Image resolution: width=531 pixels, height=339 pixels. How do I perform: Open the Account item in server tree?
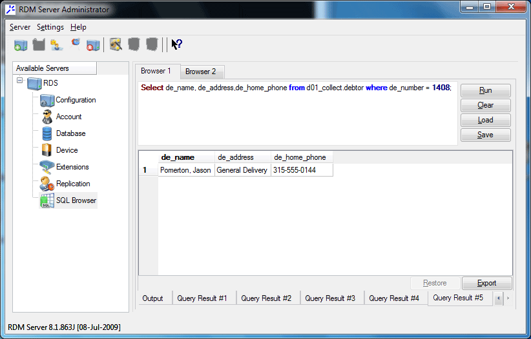(x=61, y=117)
